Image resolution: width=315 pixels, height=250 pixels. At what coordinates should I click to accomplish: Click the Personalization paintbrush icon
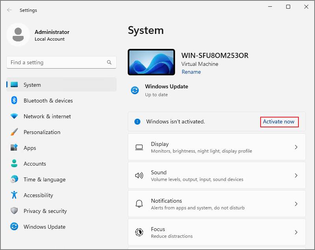tap(14, 132)
